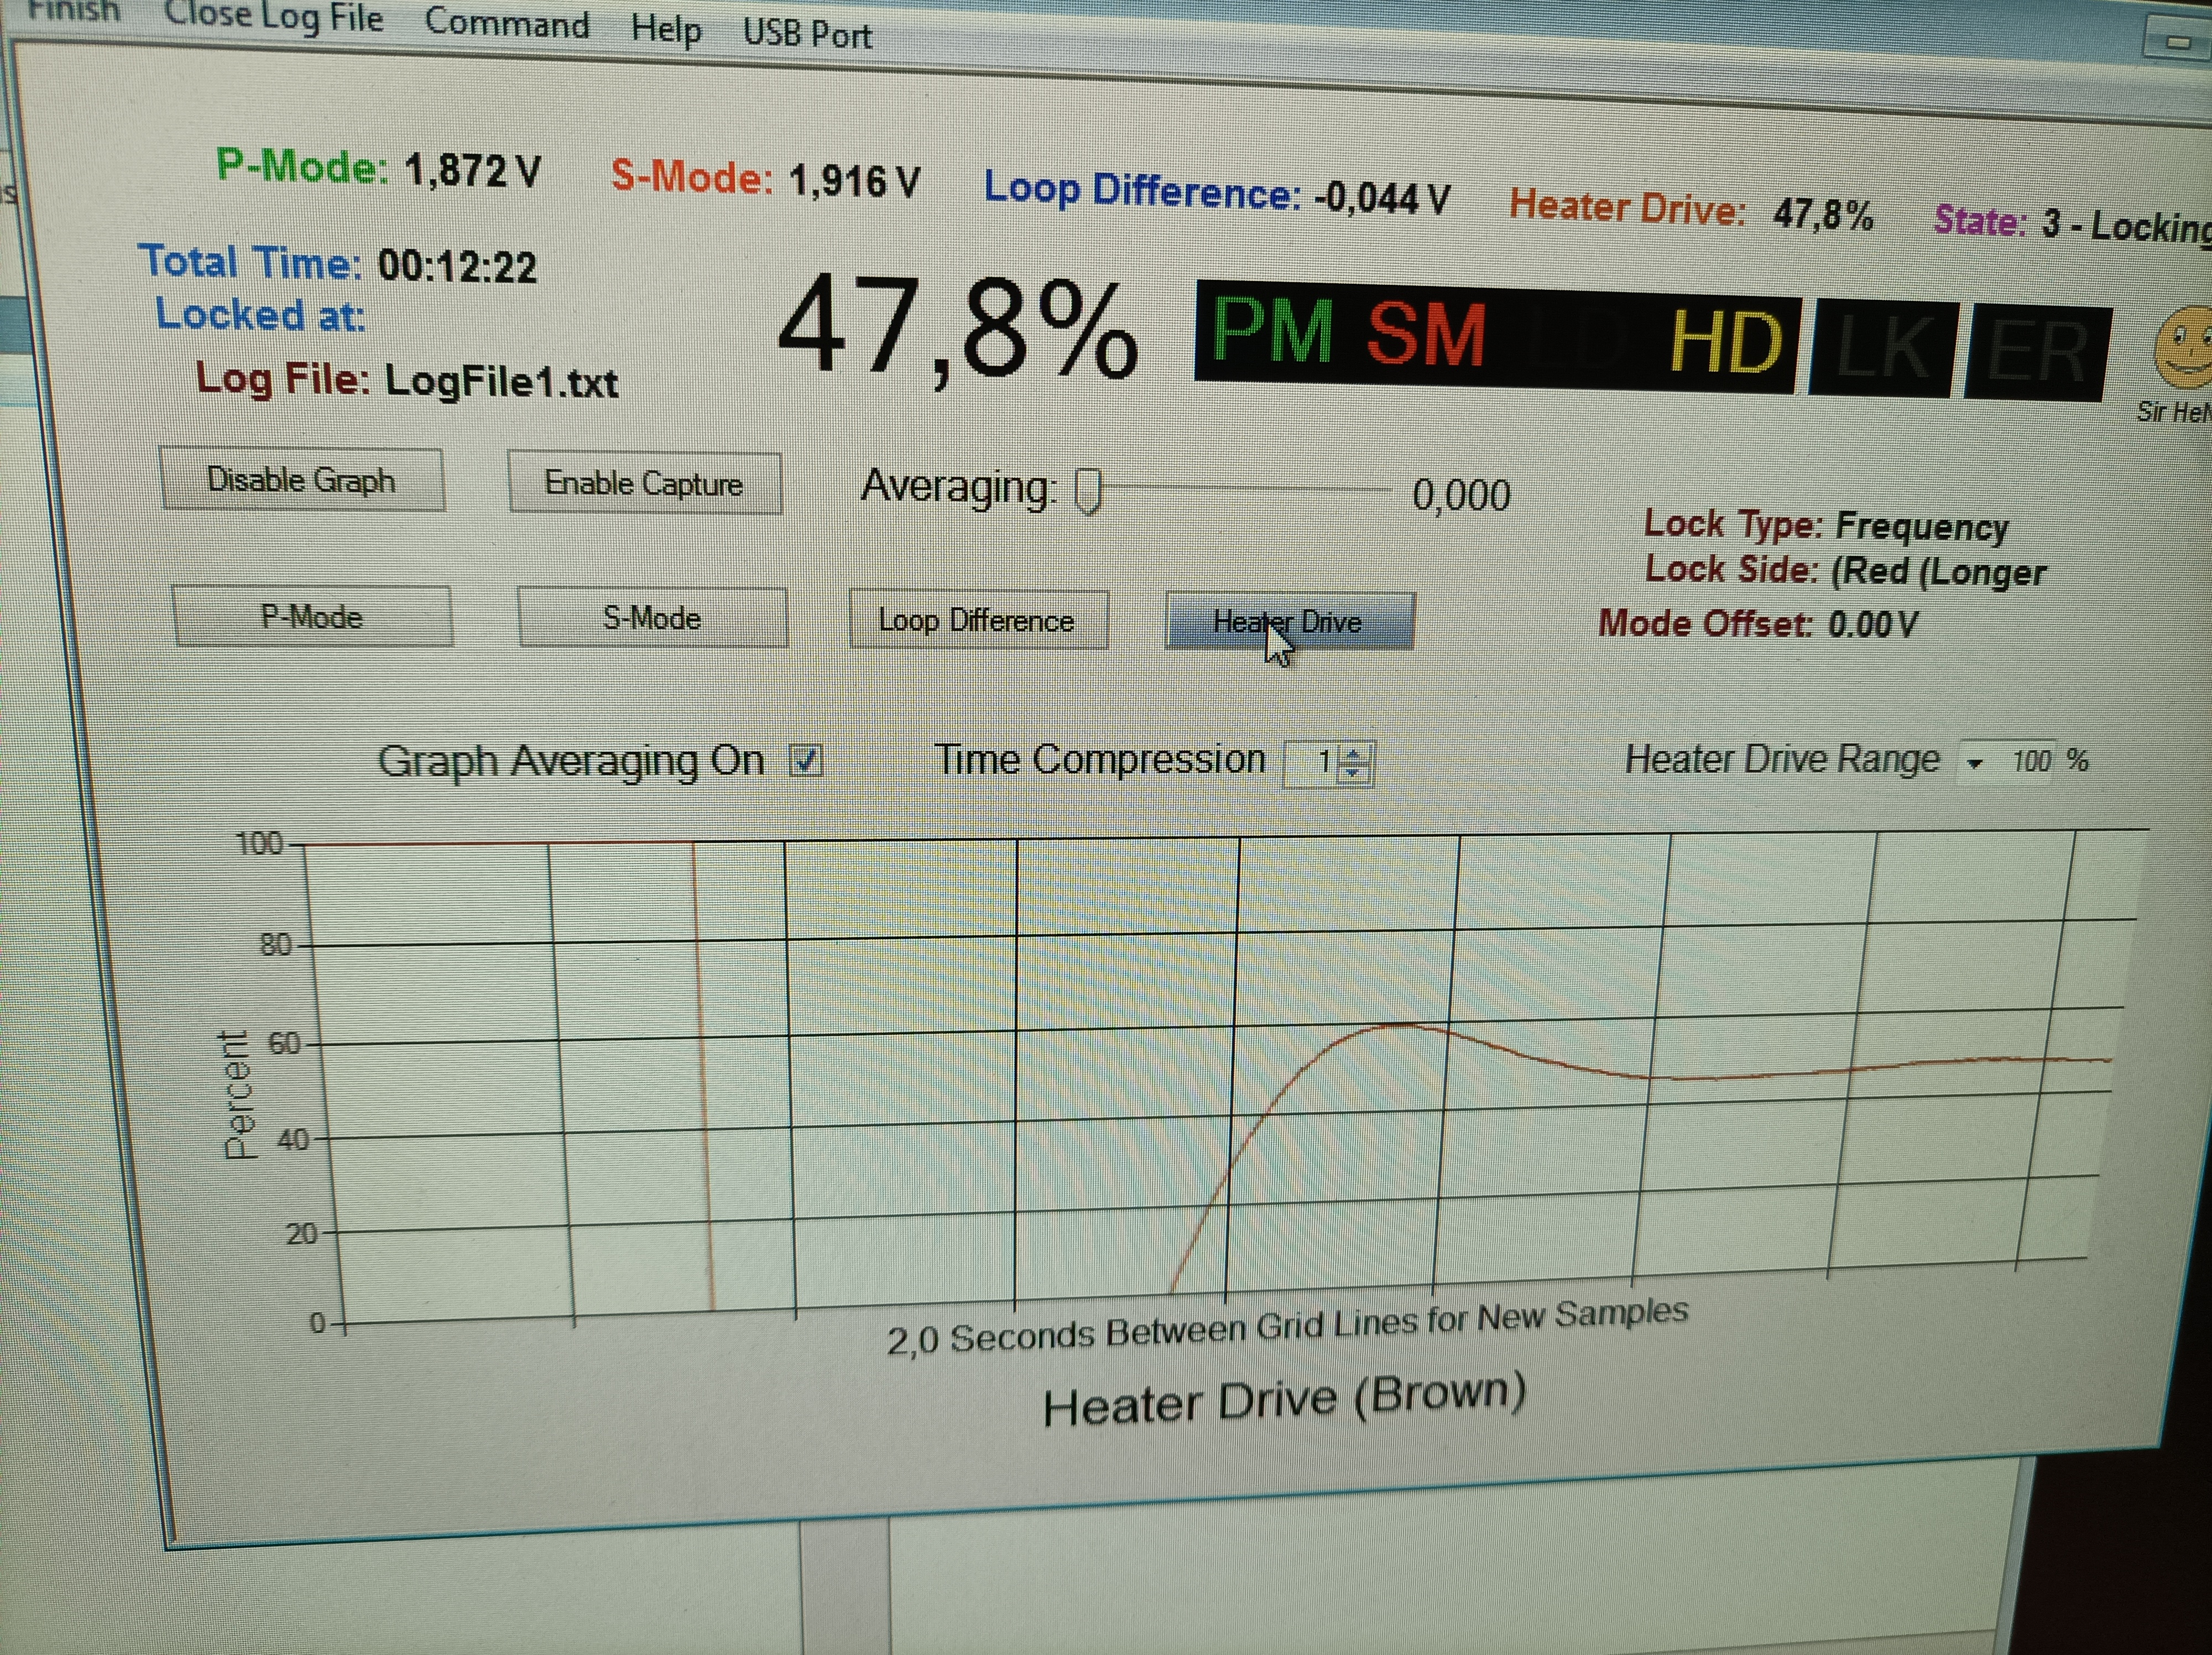The image size is (2212, 1655).
Task: Decrease Time Compression with down arrow
Action: coord(1354,772)
